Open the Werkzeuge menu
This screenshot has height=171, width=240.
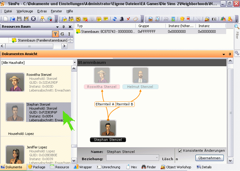pos(25,11)
